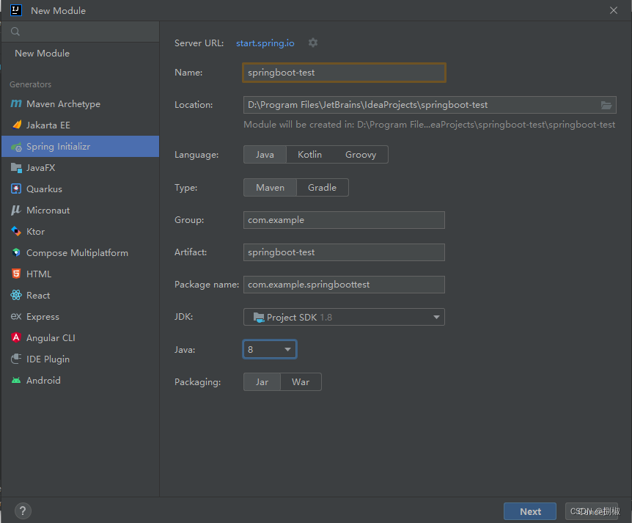The width and height of the screenshot is (632, 523).
Task: Select Compose Multiplatform generator
Action: [80, 252]
